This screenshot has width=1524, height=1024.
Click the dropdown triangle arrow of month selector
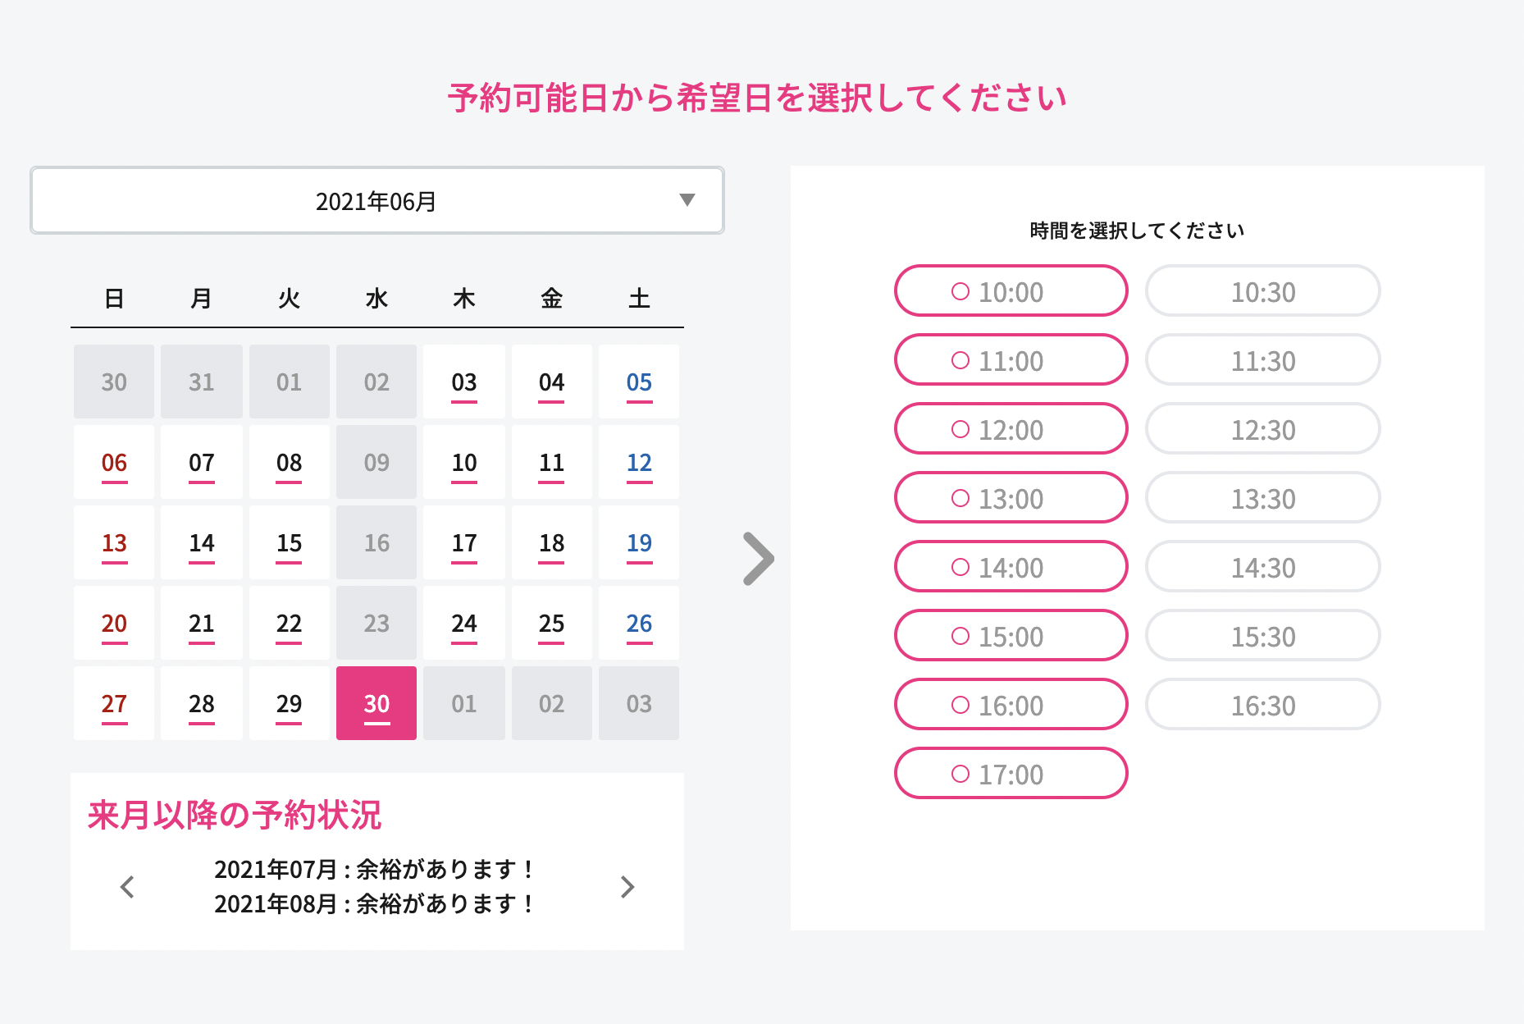pyautogui.click(x=687, y=200)
